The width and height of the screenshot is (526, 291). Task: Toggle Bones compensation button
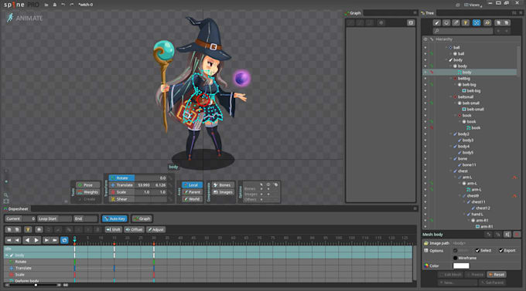223,184
